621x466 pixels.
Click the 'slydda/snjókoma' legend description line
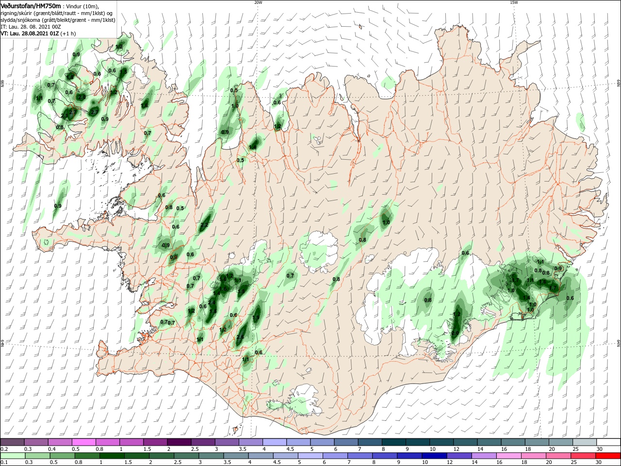tap(58, 20)
